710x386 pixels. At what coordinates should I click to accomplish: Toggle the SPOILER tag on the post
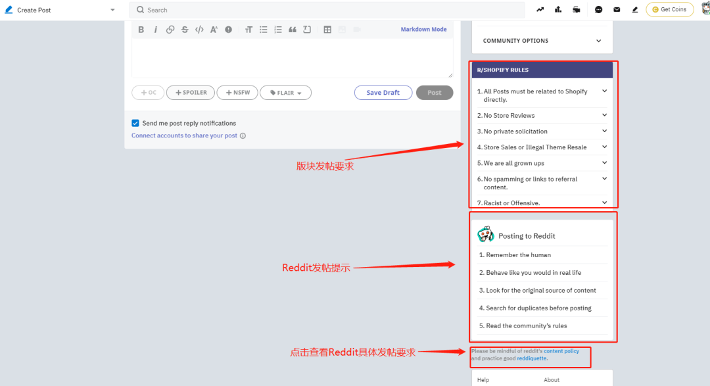pyautogui.click(x=191, y=93)
